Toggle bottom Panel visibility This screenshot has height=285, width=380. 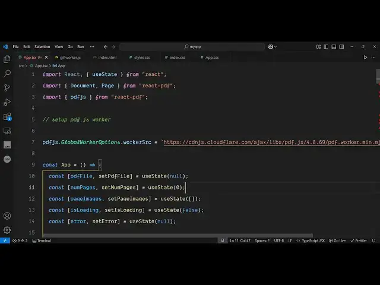coord(334,47)
